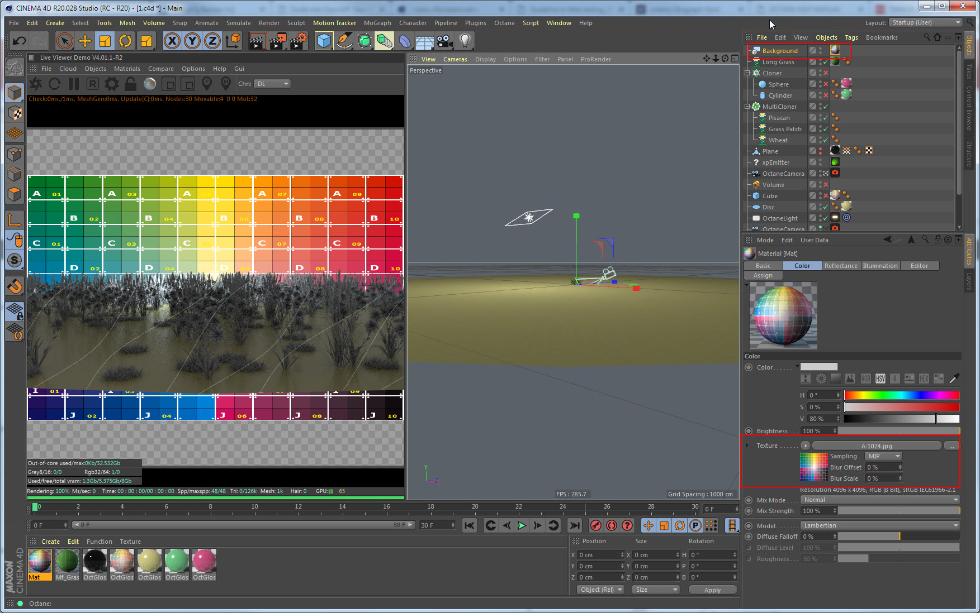Switch to the Illumination tab
This screenshot has width=980, height=613.
point(880,266)
